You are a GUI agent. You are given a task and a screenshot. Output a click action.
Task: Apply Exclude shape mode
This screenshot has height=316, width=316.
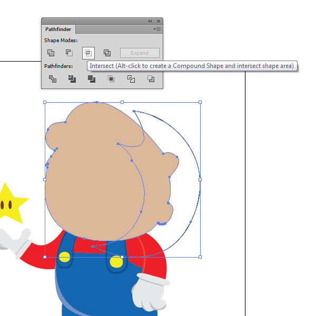click(107, 53)
